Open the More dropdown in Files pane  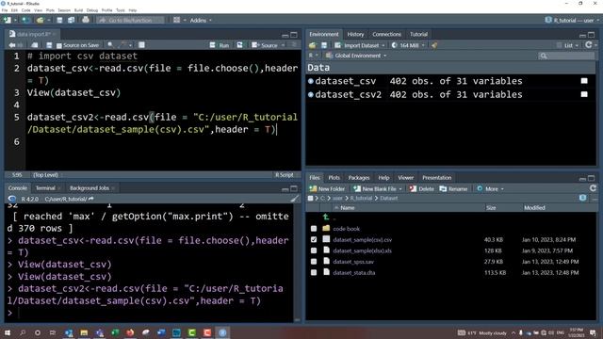click(490, 188)
